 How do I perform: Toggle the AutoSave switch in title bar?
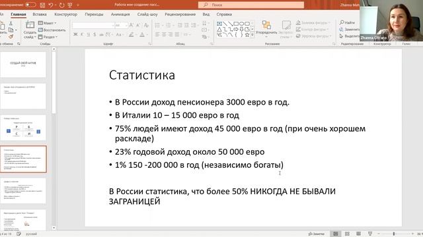point(30,5)
